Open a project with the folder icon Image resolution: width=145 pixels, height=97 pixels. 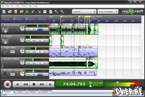pos(10,12)
